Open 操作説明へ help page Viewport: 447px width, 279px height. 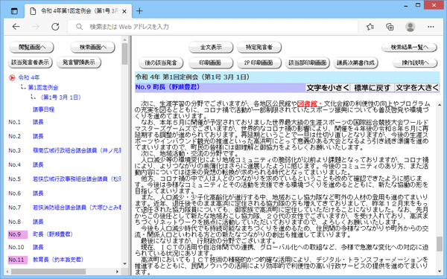pos(415,62)
